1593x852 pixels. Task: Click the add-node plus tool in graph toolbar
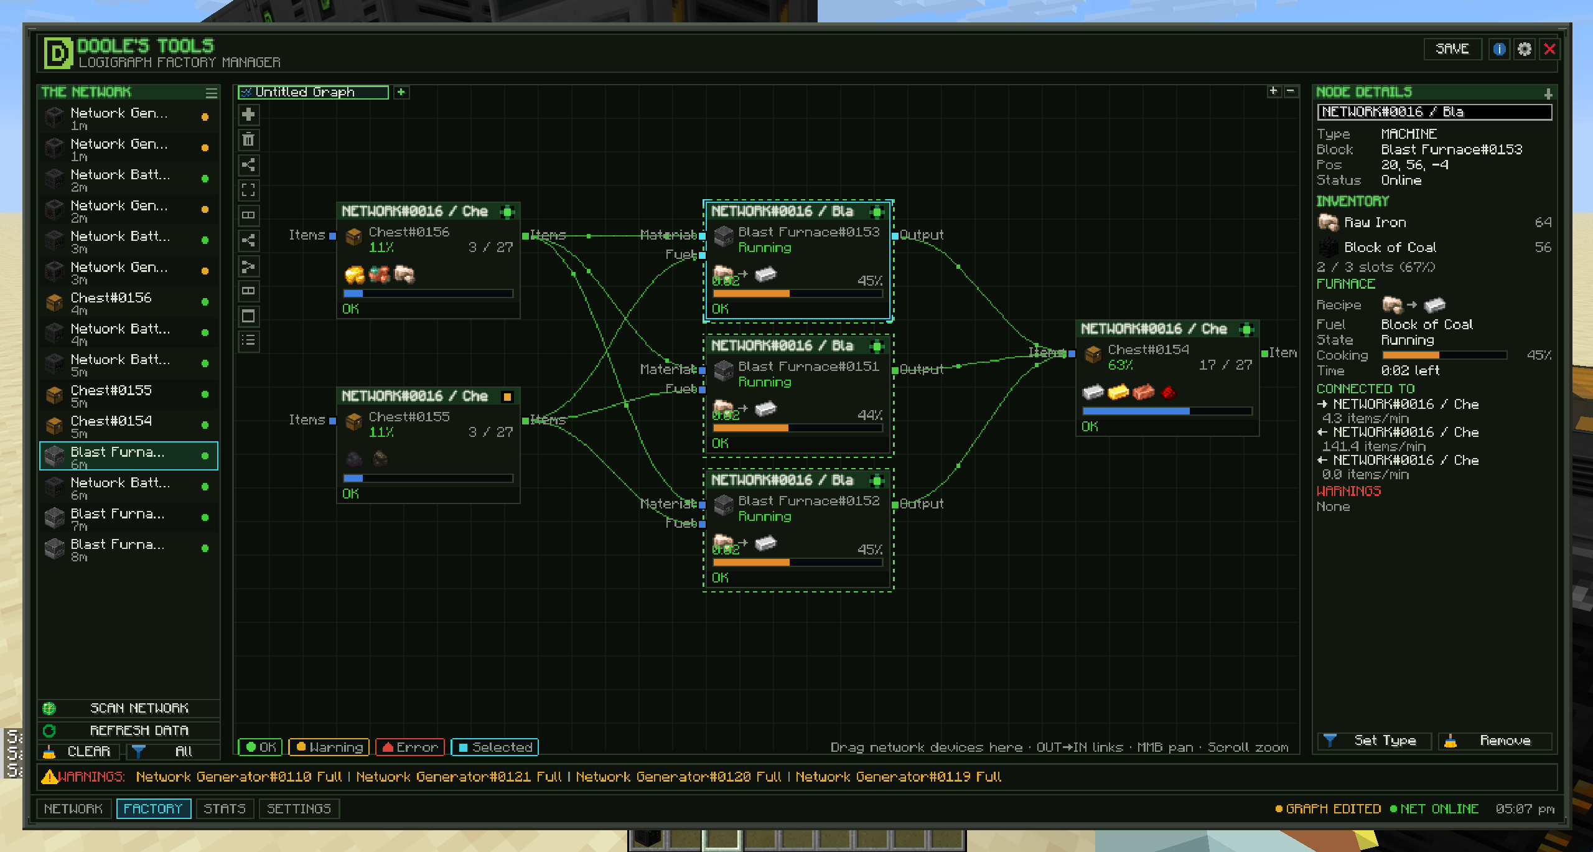[x=248, y=115]
